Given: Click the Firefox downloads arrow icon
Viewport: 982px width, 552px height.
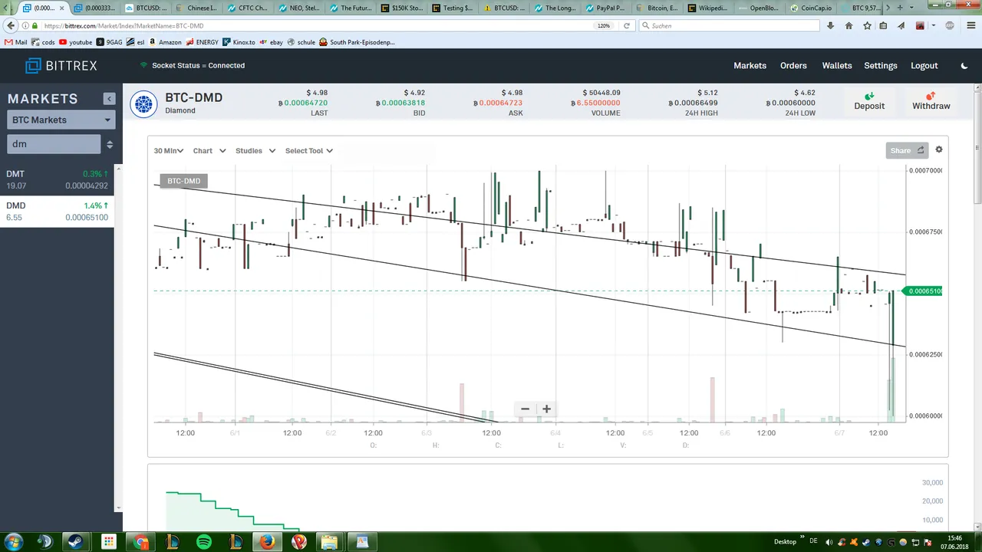Looking at the screenshot, I should coord(830,25).
